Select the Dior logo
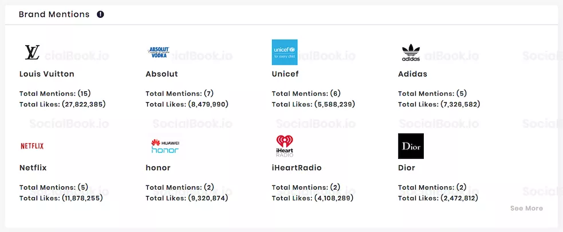 click(411, 146)
